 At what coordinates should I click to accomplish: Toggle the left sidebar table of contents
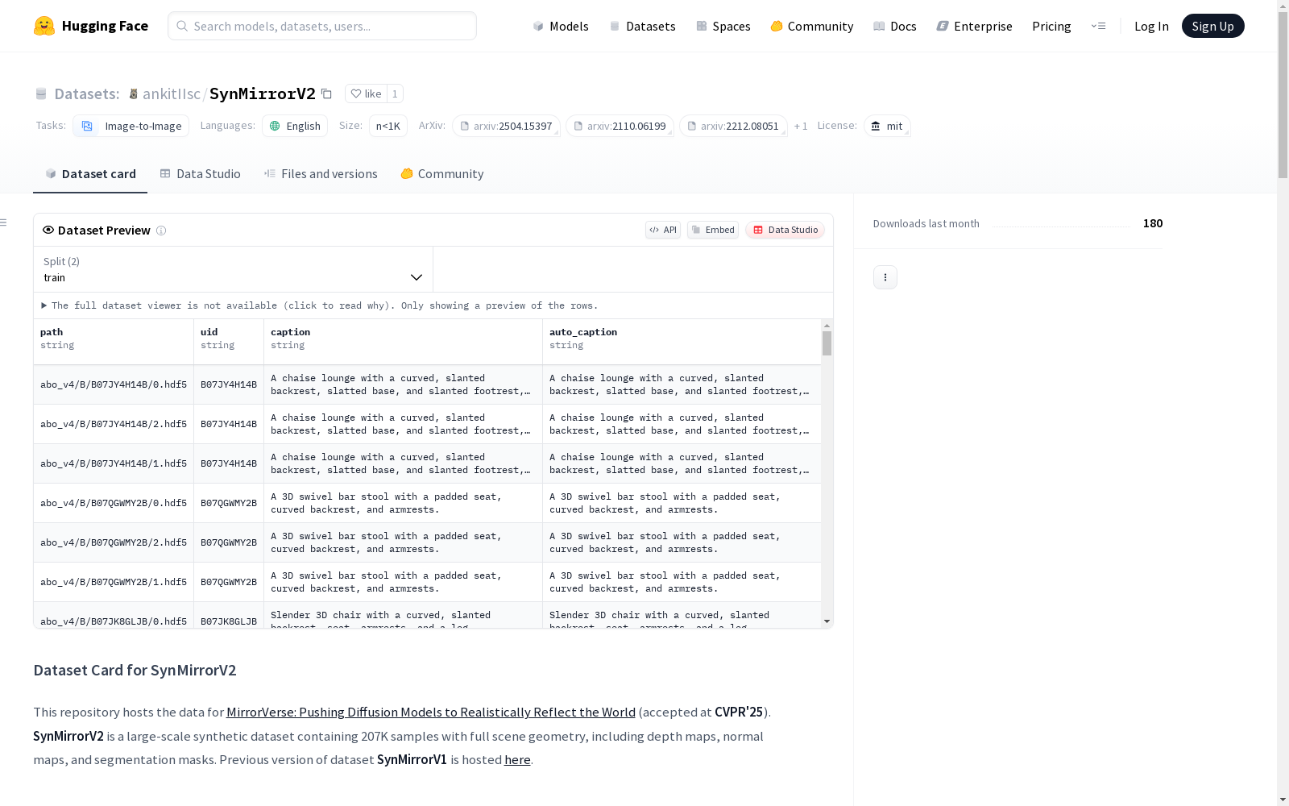(x=4, y=222)
